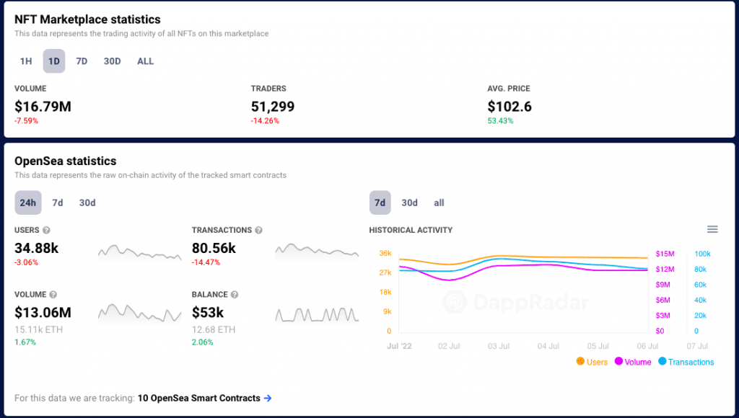Click the 51,299 traders value
The width and height of the screenshot is (739, 418).
click(272, 107)
